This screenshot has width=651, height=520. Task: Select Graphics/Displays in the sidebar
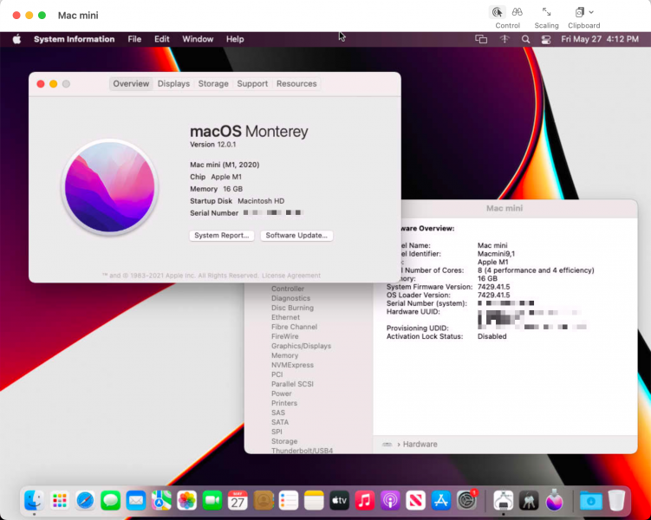pos(301,346)
